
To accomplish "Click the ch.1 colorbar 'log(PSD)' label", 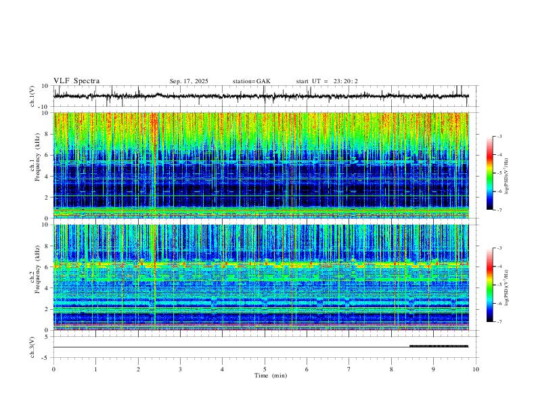I will (507, 177).
